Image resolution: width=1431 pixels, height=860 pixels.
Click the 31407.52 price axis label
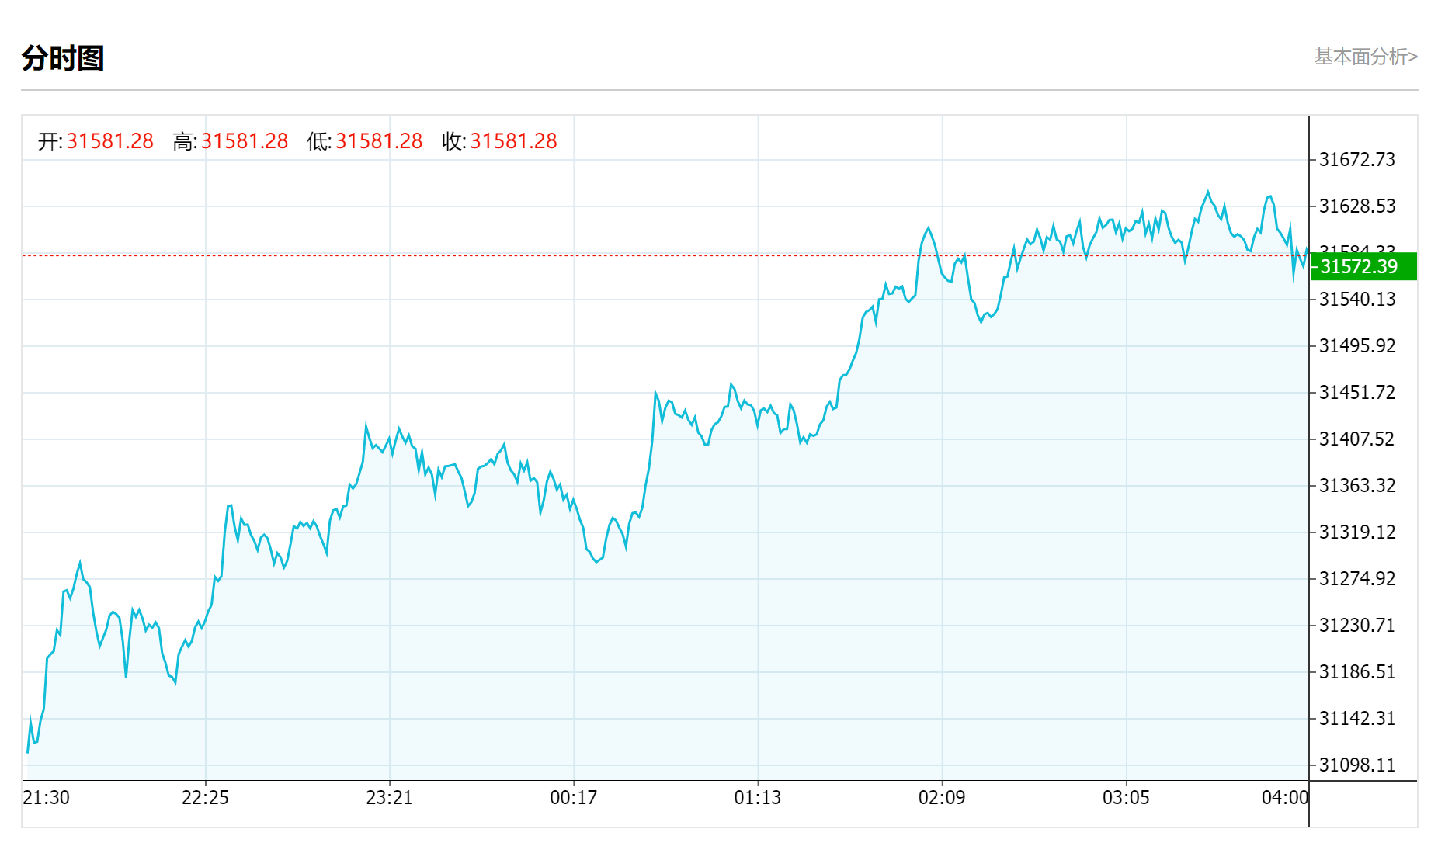pyautogui.click(x=1356, y=439)
